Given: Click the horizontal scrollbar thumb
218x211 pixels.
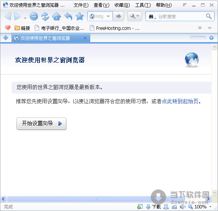Looking at the screenshot, I should [x=96, y=199].
